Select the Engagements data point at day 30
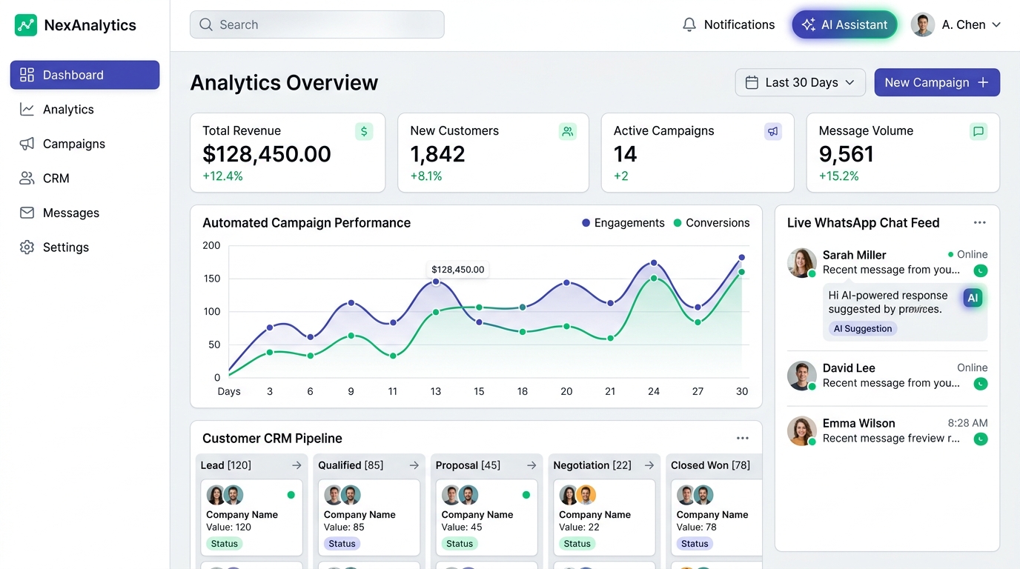The image size is (1020, 569). tap(741, 258)
